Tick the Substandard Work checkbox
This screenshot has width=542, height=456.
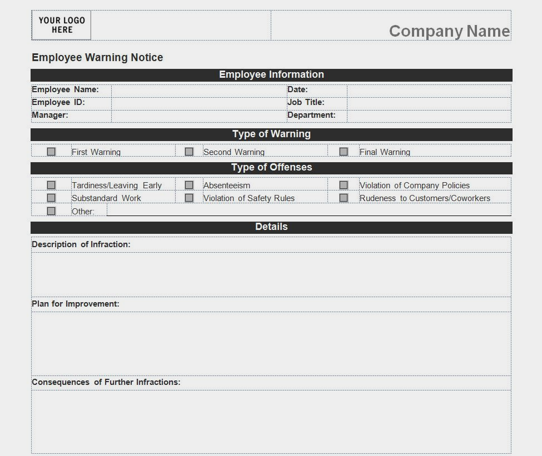point(51,198)
